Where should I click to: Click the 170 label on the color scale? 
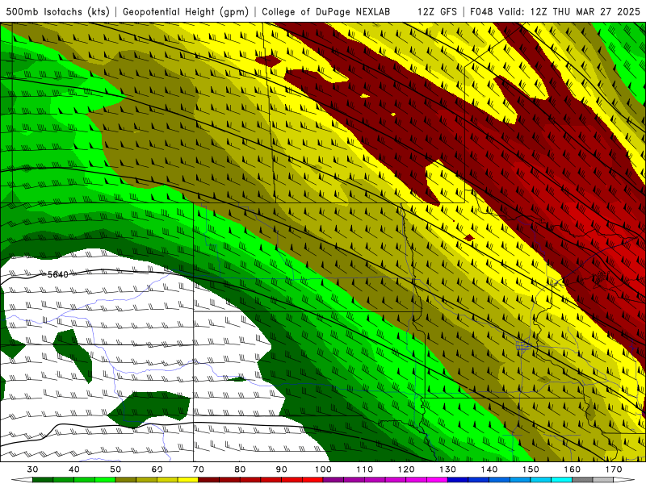tap(614, 469)
